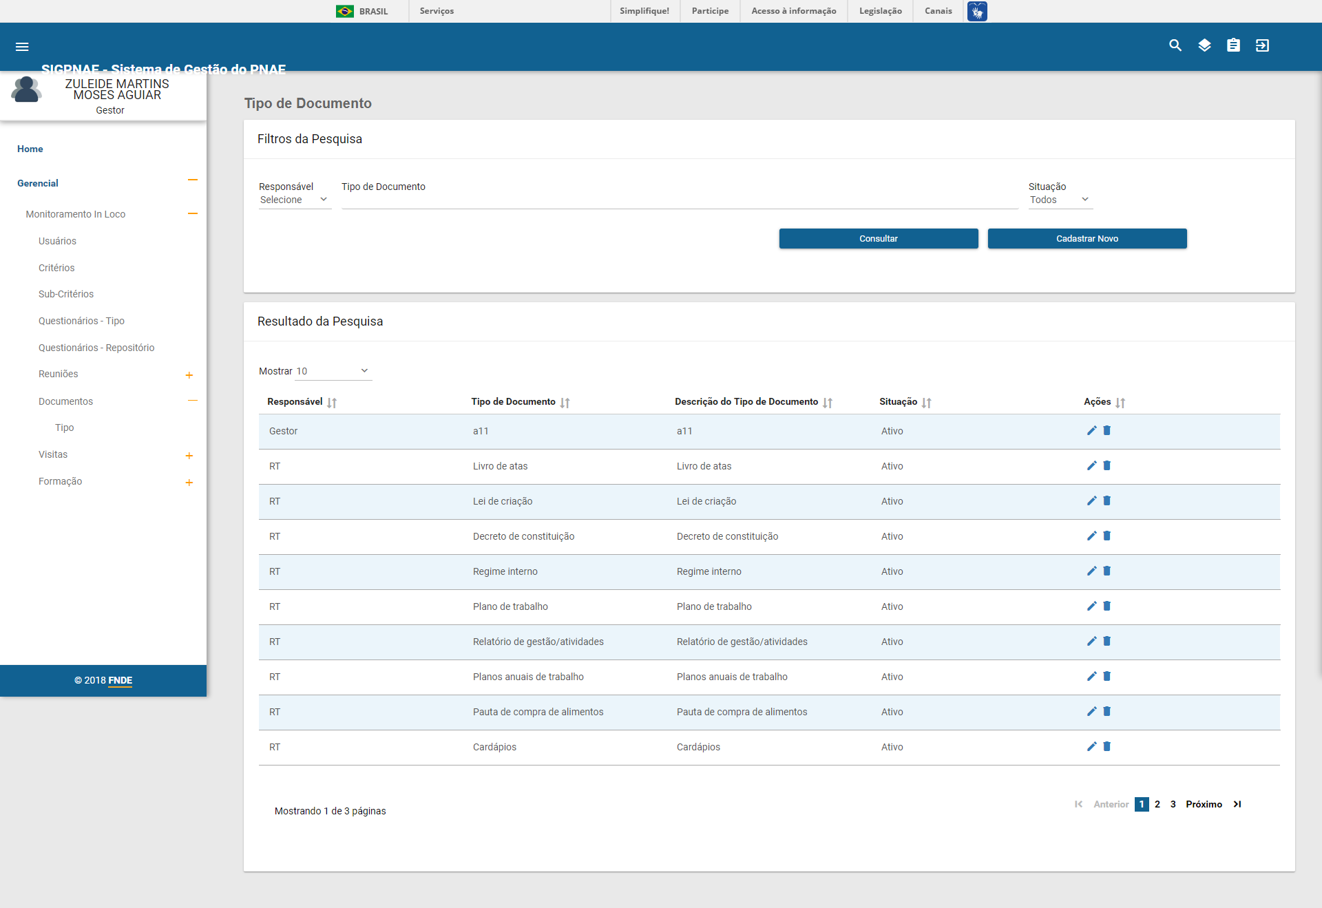Click the layers icon in header

tap(1204, 45)
